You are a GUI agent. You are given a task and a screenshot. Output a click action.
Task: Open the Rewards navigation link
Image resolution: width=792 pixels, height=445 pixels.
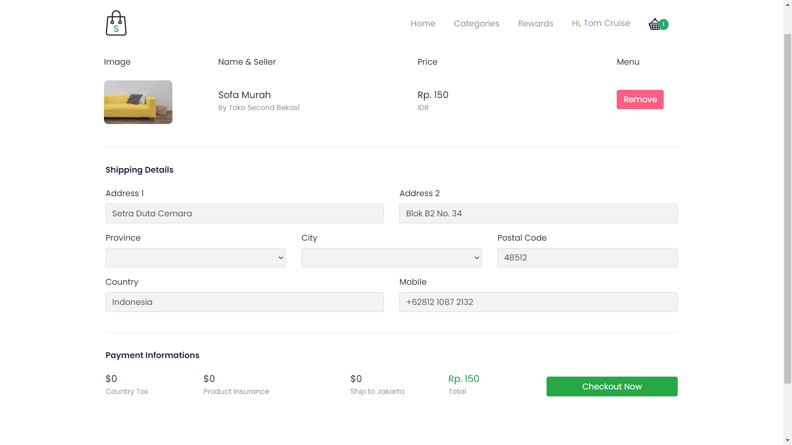pos(535,23)
